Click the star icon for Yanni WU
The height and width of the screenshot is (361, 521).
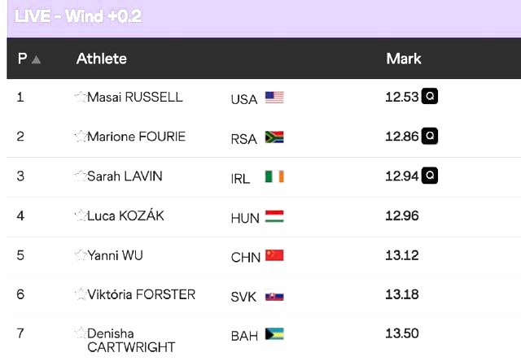click(x=81, y=254)
